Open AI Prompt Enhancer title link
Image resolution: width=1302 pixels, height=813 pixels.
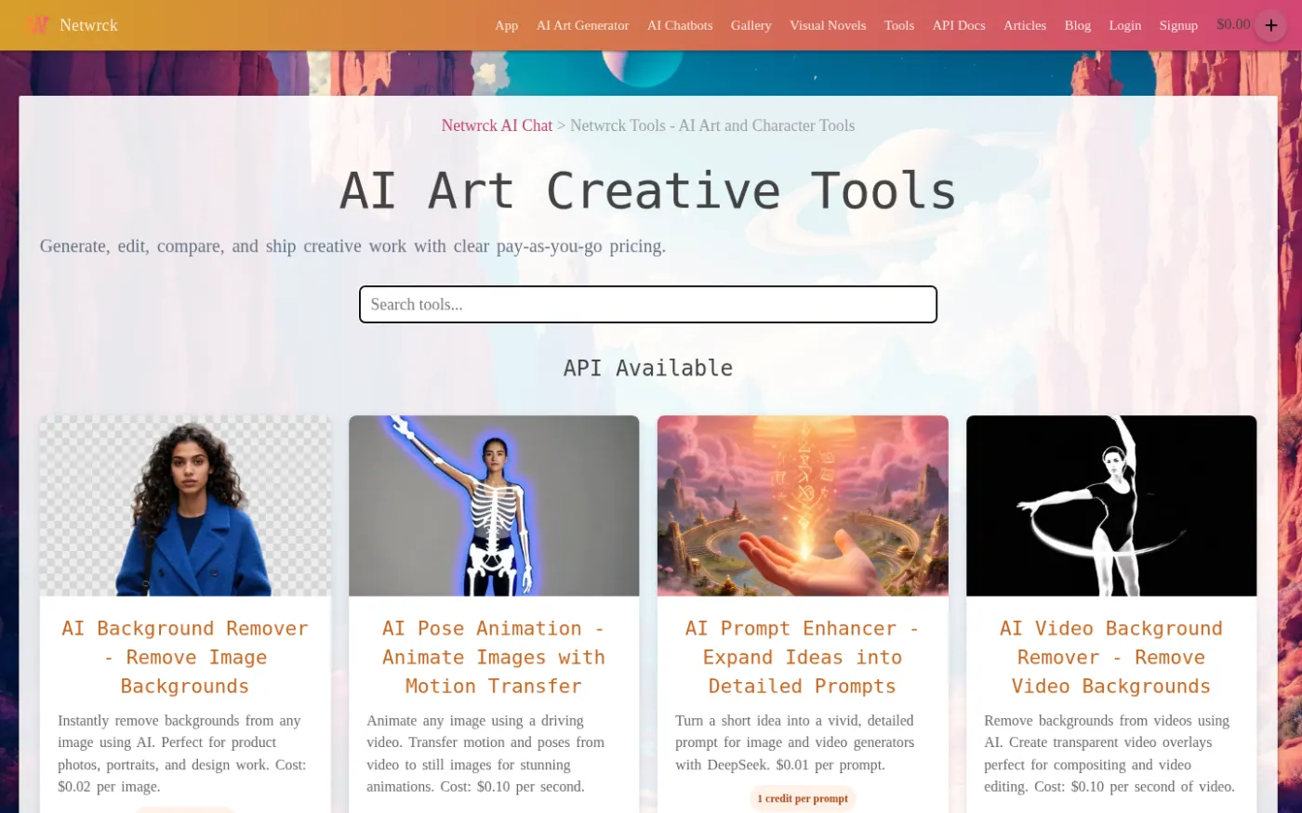tap(803, 657)
